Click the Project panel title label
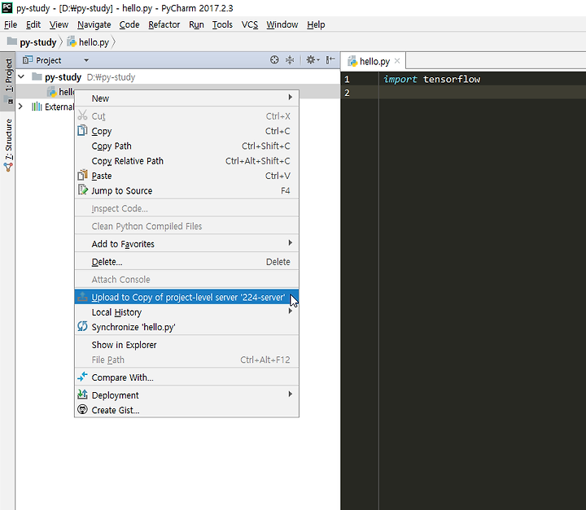The width and height of the screenshot is (586, 510). [x=49, y=60]
